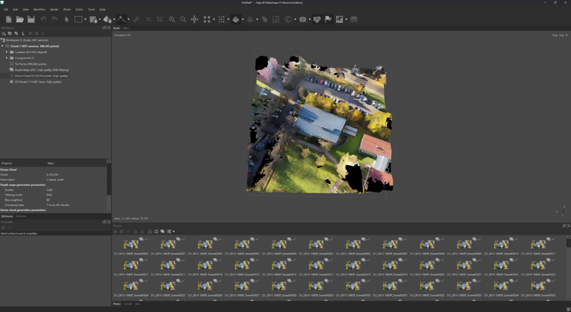Close the Photos pane with X

point(568,226)
